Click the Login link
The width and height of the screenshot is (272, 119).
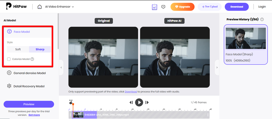tap(262, 7)
